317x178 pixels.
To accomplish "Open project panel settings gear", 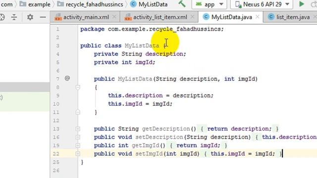I will pos(30,17).
